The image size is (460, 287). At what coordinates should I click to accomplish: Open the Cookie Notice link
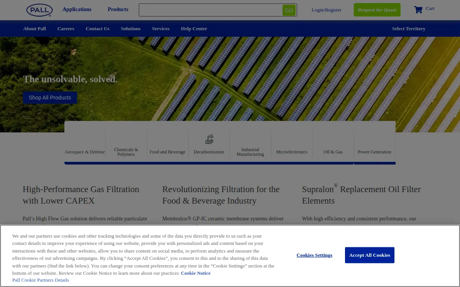click(x=195, y=273)
